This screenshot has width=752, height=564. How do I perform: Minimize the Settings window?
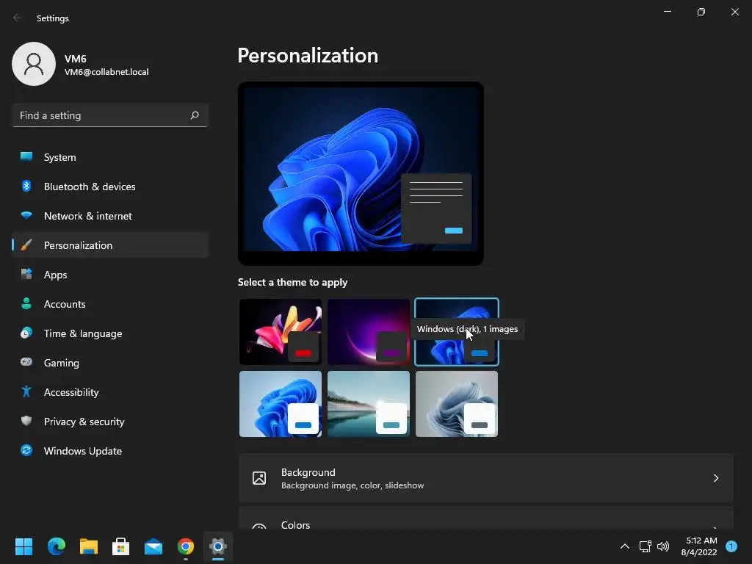coord(667,12)
